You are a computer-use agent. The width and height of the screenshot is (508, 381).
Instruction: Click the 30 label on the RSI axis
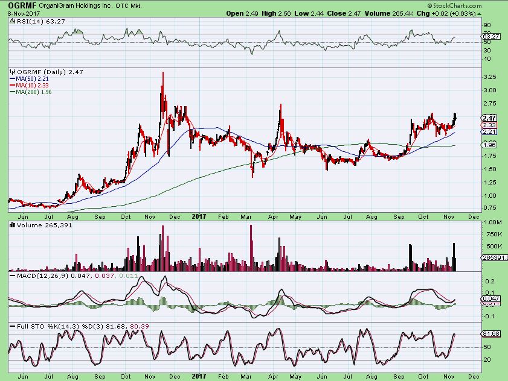pos(487,51)
